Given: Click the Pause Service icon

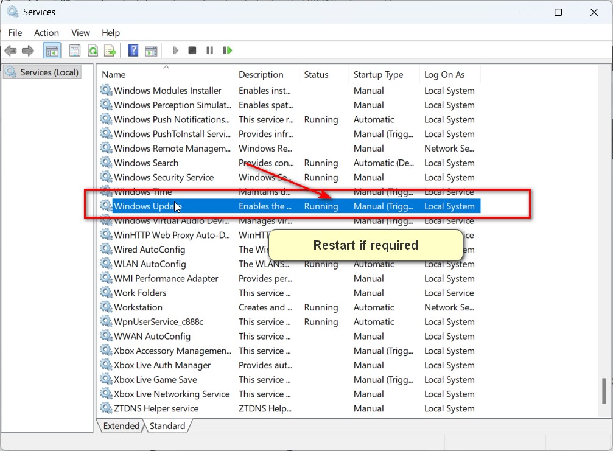Looking at the screenshot, I should 209,51.
